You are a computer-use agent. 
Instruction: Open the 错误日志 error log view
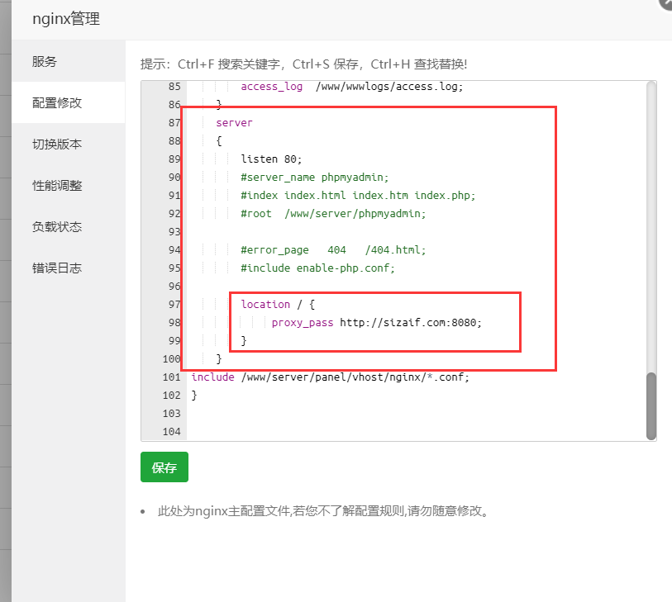(53, 268)
